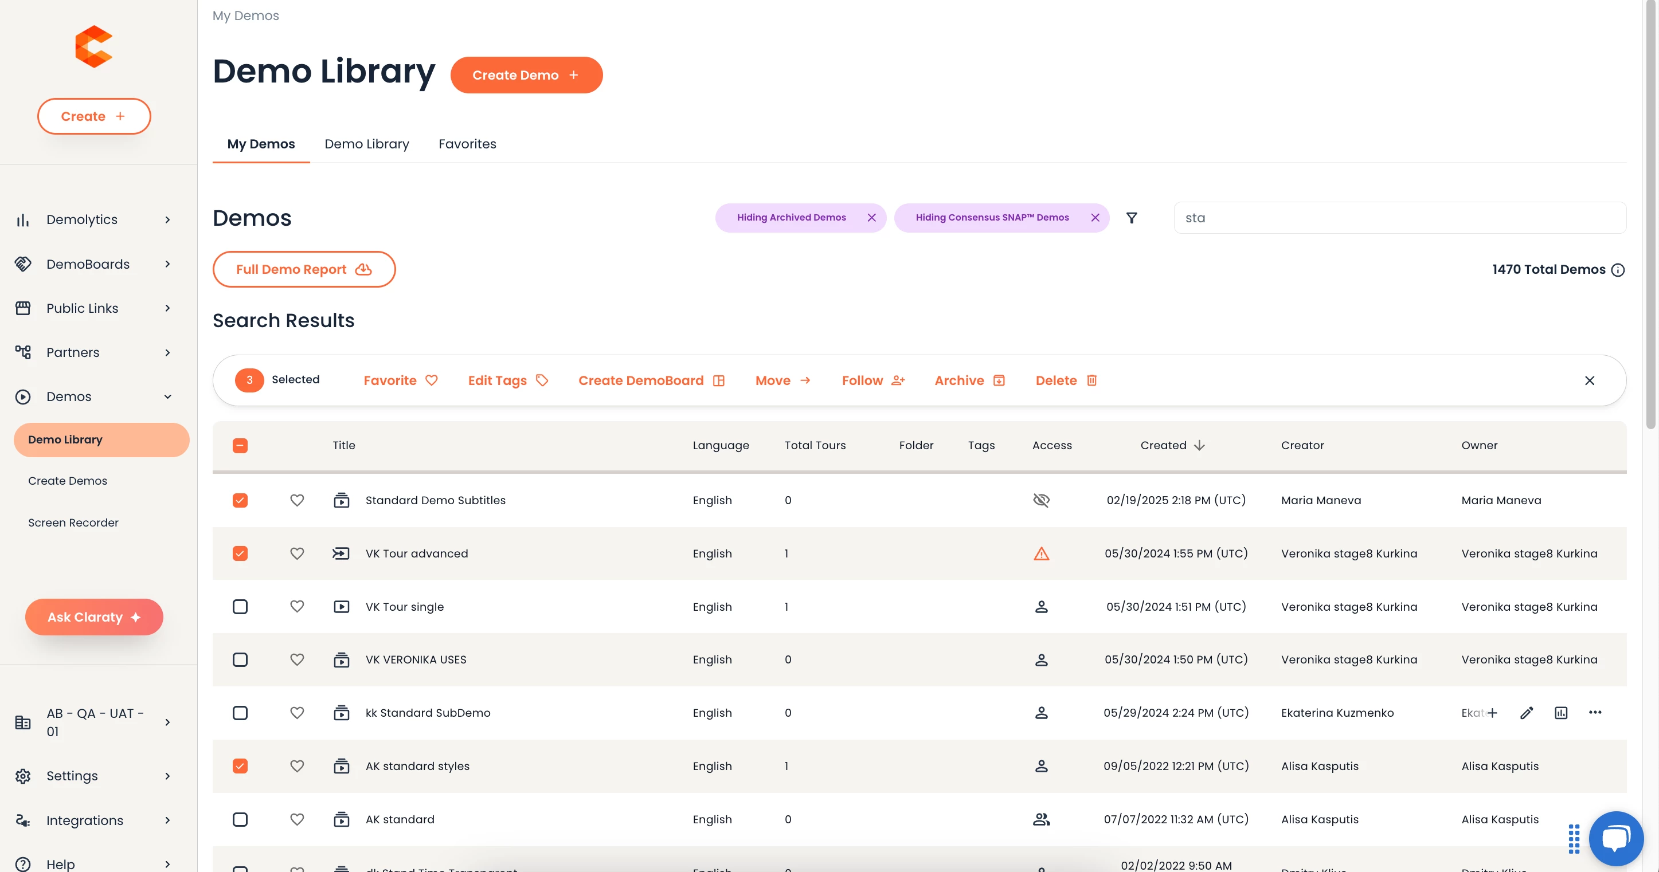Click the filter funnel icon
The image size is (1659, 872).
[1132, 218]
